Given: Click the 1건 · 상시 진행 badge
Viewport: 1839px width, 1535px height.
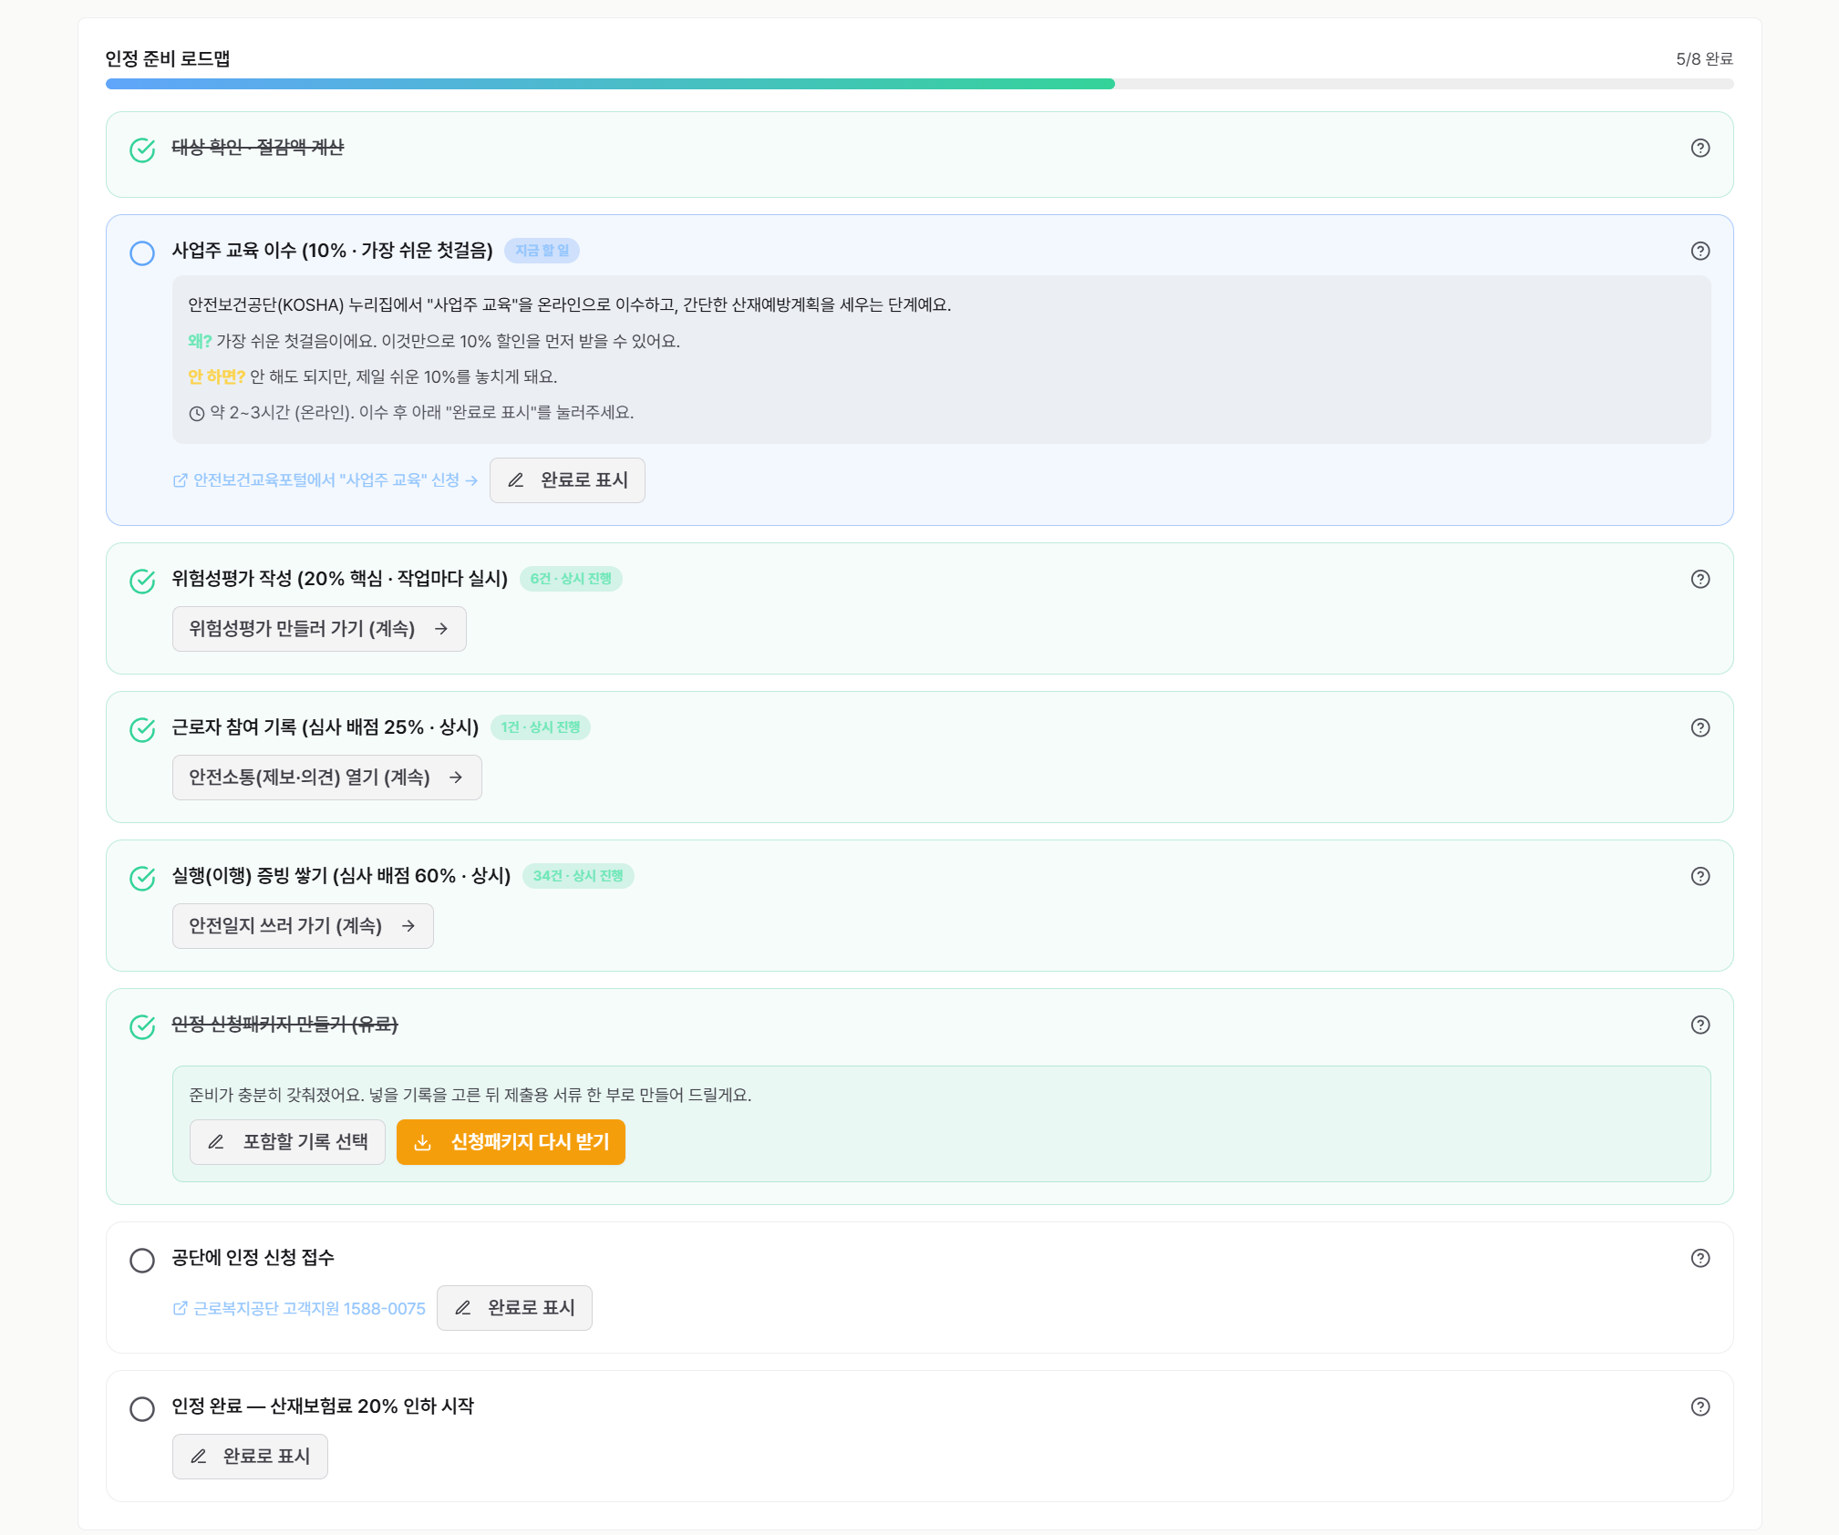Looking at the screenshot, I should point(540,727).
